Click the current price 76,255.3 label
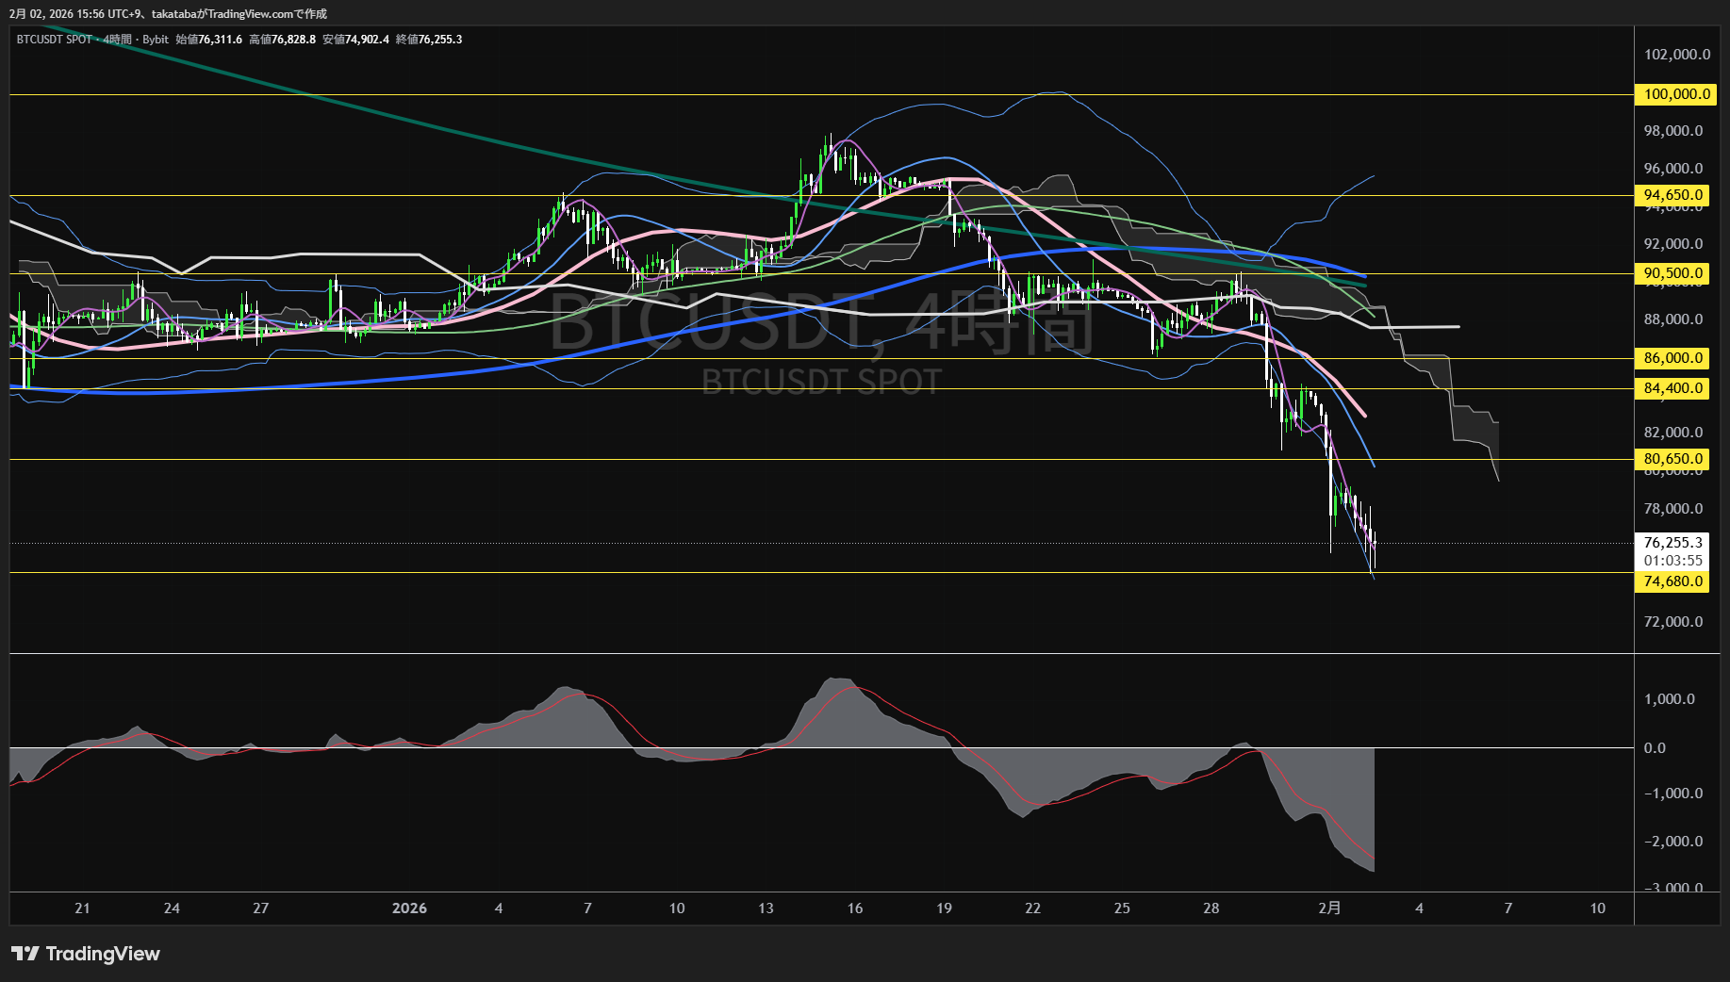The height and width of the screenshot is (982, 1730). [x=1671, y=543]
